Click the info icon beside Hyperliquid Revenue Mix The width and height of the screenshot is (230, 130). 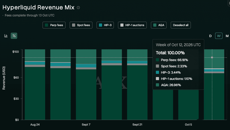point(78,8)
